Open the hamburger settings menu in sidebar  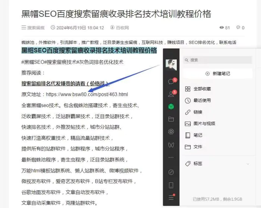tap(171, 197)
